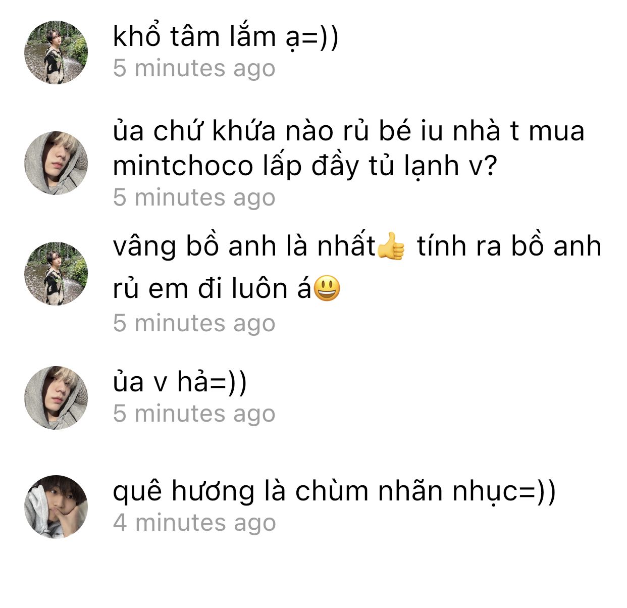Click timestamp under "rủ em đi luôn á"
The height and width of the screenshot is (608, 627).
click(x=194, y=323)
